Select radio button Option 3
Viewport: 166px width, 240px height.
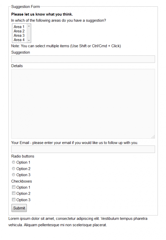click(x=14, y=175)
